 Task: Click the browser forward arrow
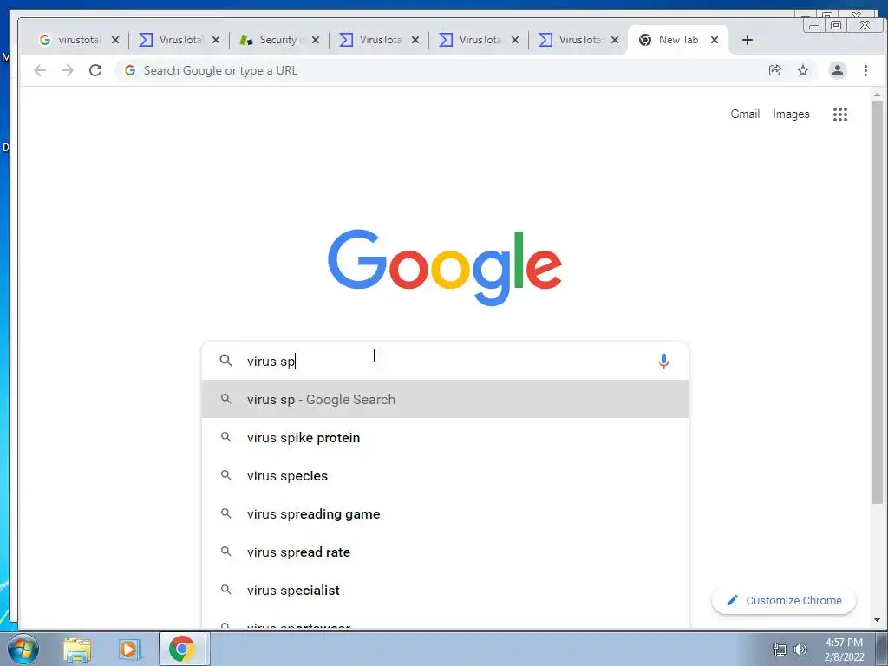click(x=68, y=70)
